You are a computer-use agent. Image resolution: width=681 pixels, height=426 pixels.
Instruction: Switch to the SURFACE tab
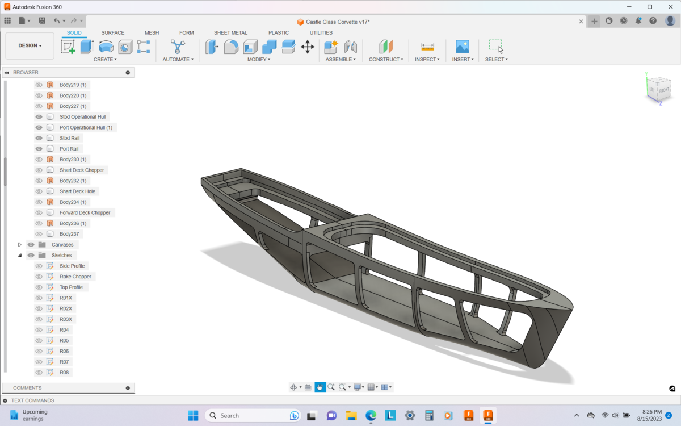pyautogui.click(x=112, y=33)
